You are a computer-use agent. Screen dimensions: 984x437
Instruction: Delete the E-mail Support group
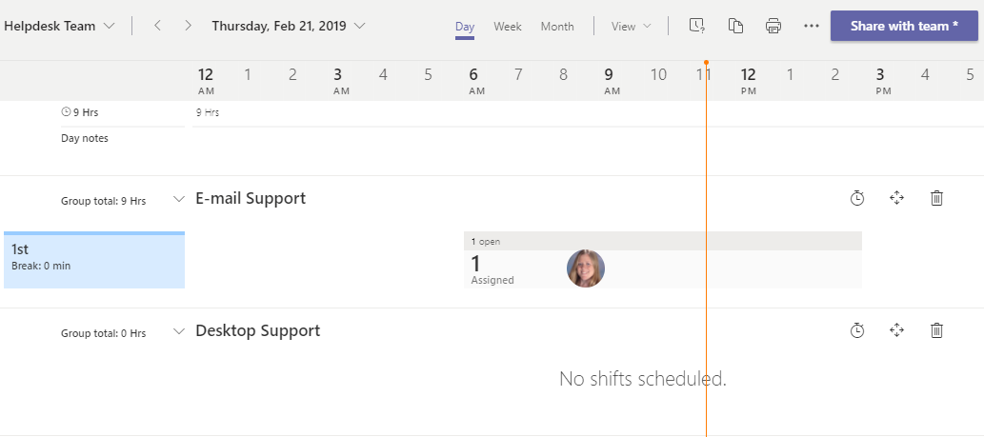pyautogui.click(x=936, y=198)
